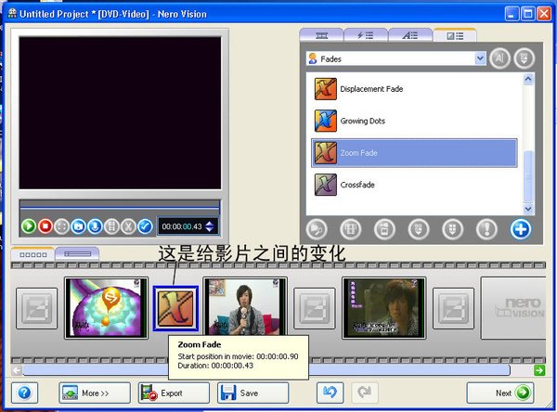Click the empty transition slot after second clip
This screenshot has height=412, width=557.
315,308
